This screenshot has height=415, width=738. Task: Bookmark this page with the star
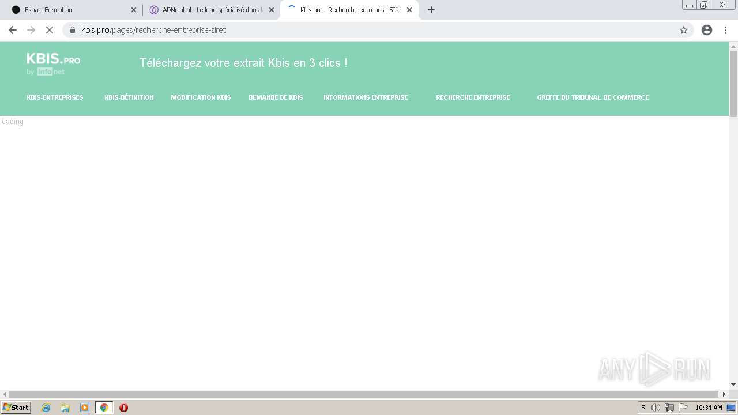684,30
